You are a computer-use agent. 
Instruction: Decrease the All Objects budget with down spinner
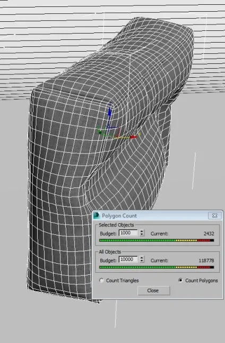point(142,261)
